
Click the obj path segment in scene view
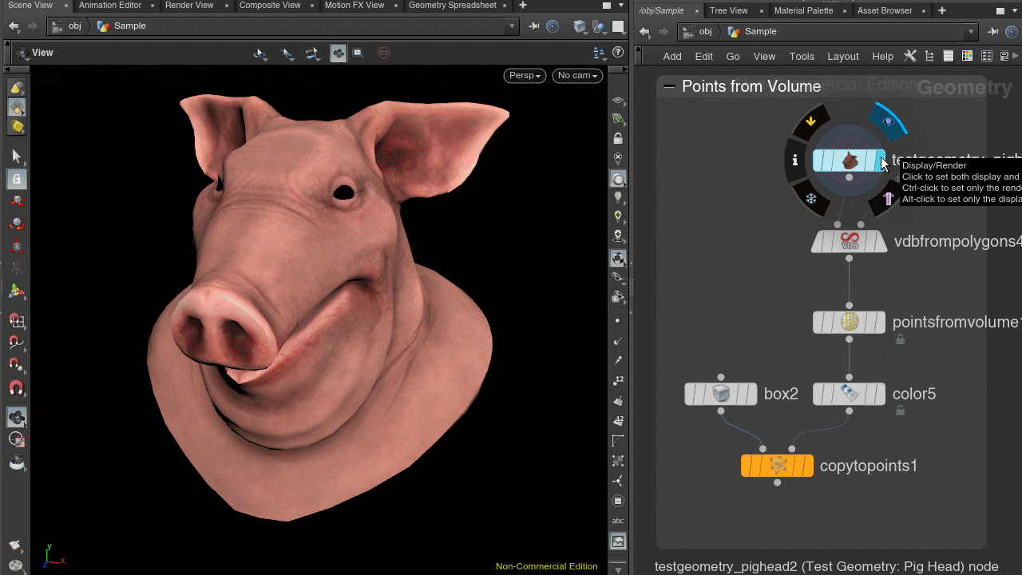[66, 26]
